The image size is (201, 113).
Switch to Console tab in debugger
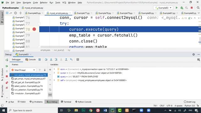click(30, 59)
